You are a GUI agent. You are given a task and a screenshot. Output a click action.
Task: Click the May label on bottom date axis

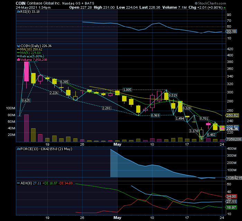[117, 218]
